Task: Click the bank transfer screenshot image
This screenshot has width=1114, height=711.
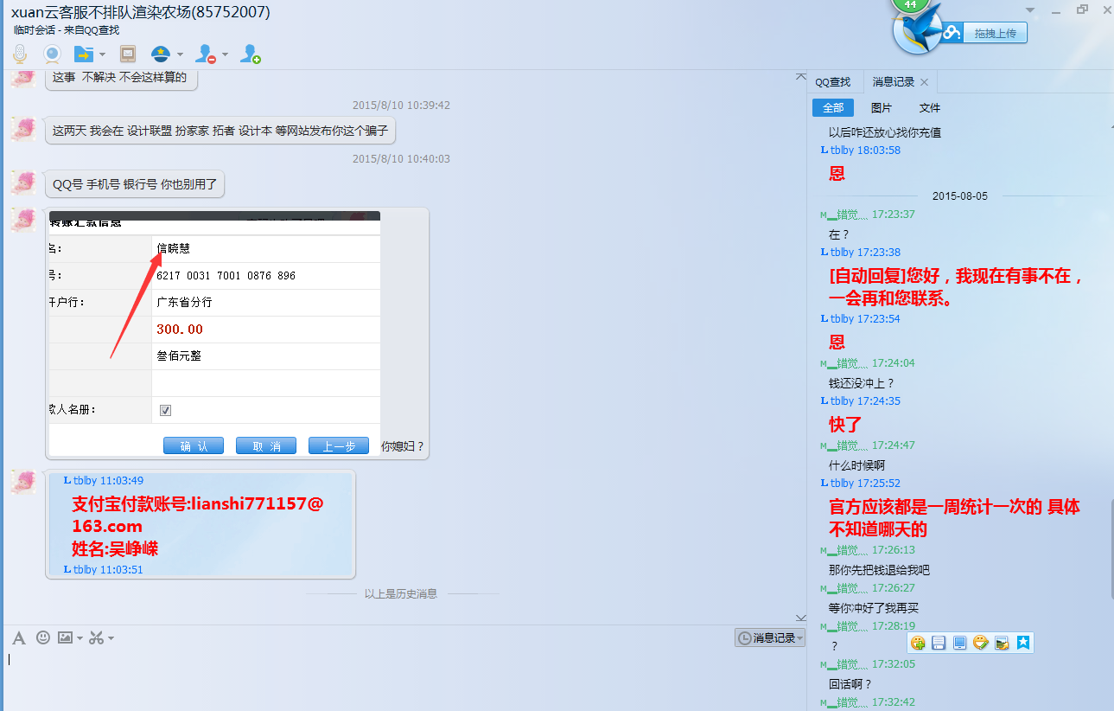Action: [x=214, y=334]
